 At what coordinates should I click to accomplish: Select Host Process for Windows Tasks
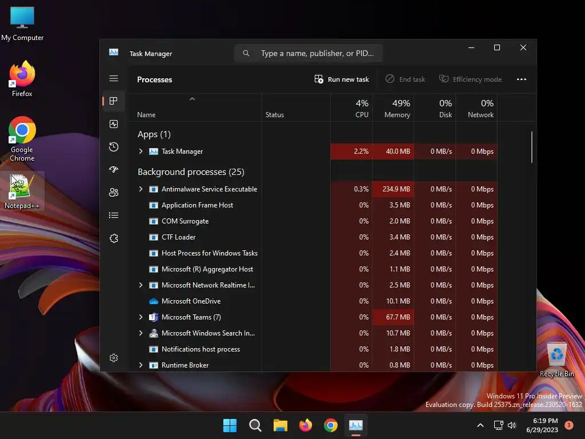(x=314, y=253)
